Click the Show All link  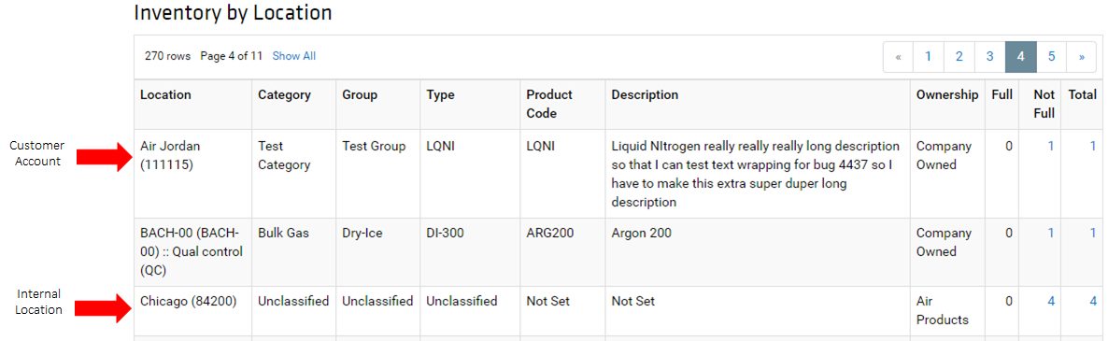click(x=294, y=56)
